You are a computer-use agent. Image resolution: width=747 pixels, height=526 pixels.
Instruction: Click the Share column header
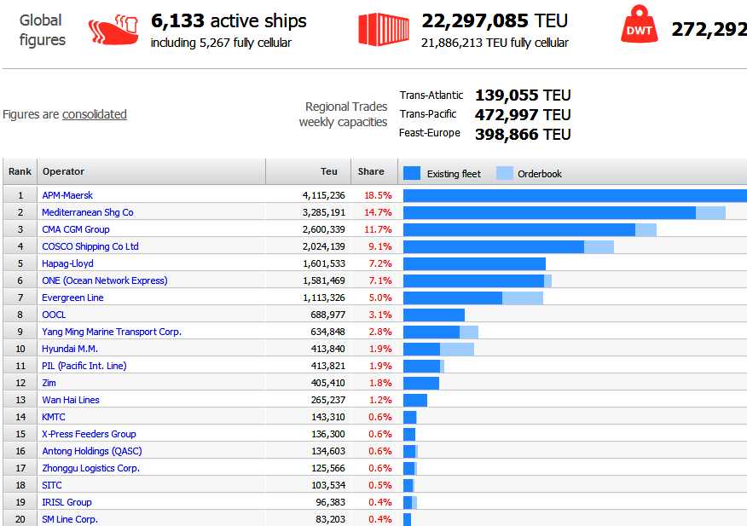coord(371,171)
